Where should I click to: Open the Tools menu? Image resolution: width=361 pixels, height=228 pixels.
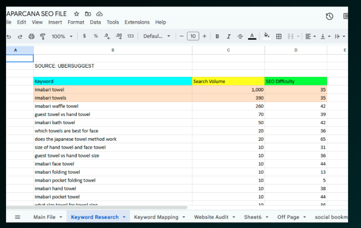(113, 22)
